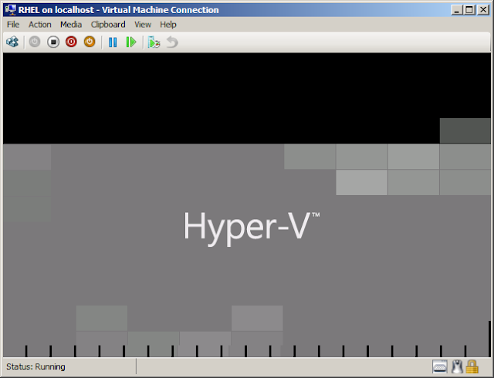Pause the running virtual machine
The image size is (494, 378).
[x=113, y=42]
